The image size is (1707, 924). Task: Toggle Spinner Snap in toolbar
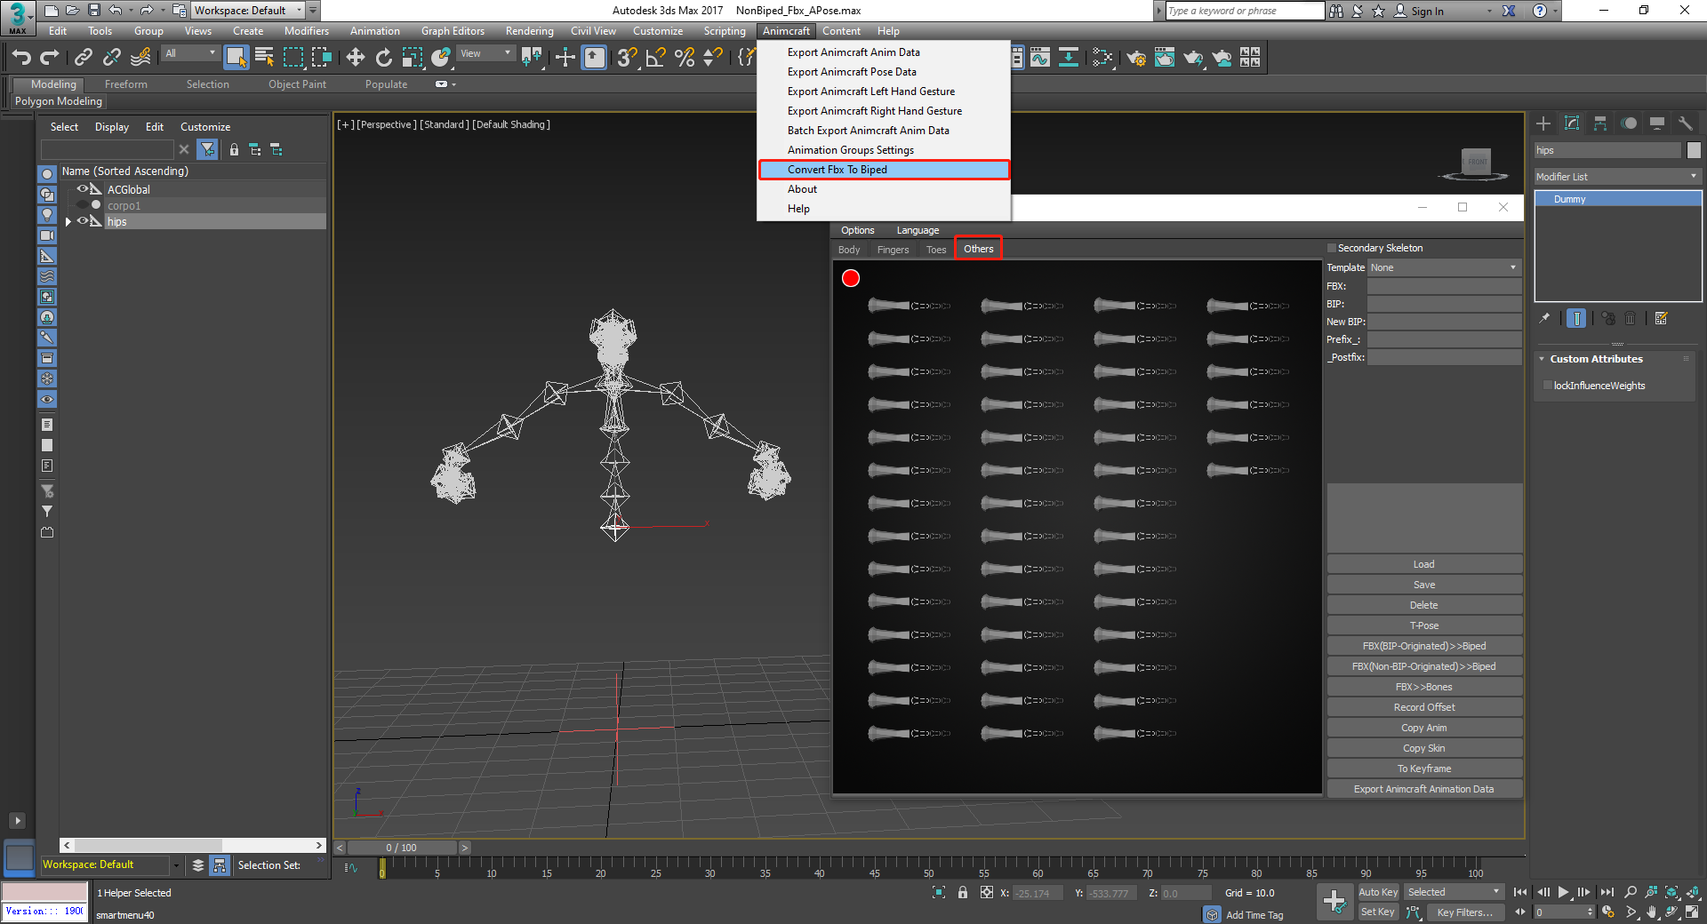click(x=713, y=58)
